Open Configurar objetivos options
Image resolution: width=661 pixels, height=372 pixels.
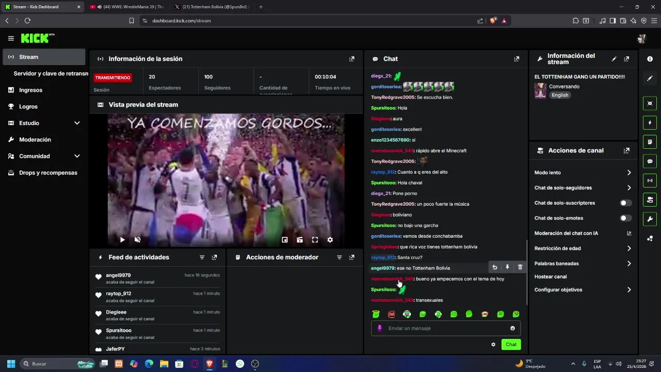[583, 290]
